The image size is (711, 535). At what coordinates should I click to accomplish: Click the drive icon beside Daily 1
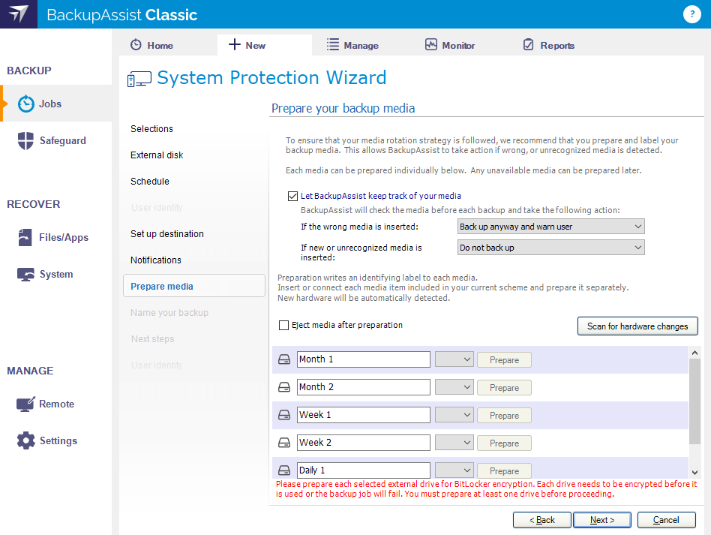pyautogui.click(x=284, y=470)
